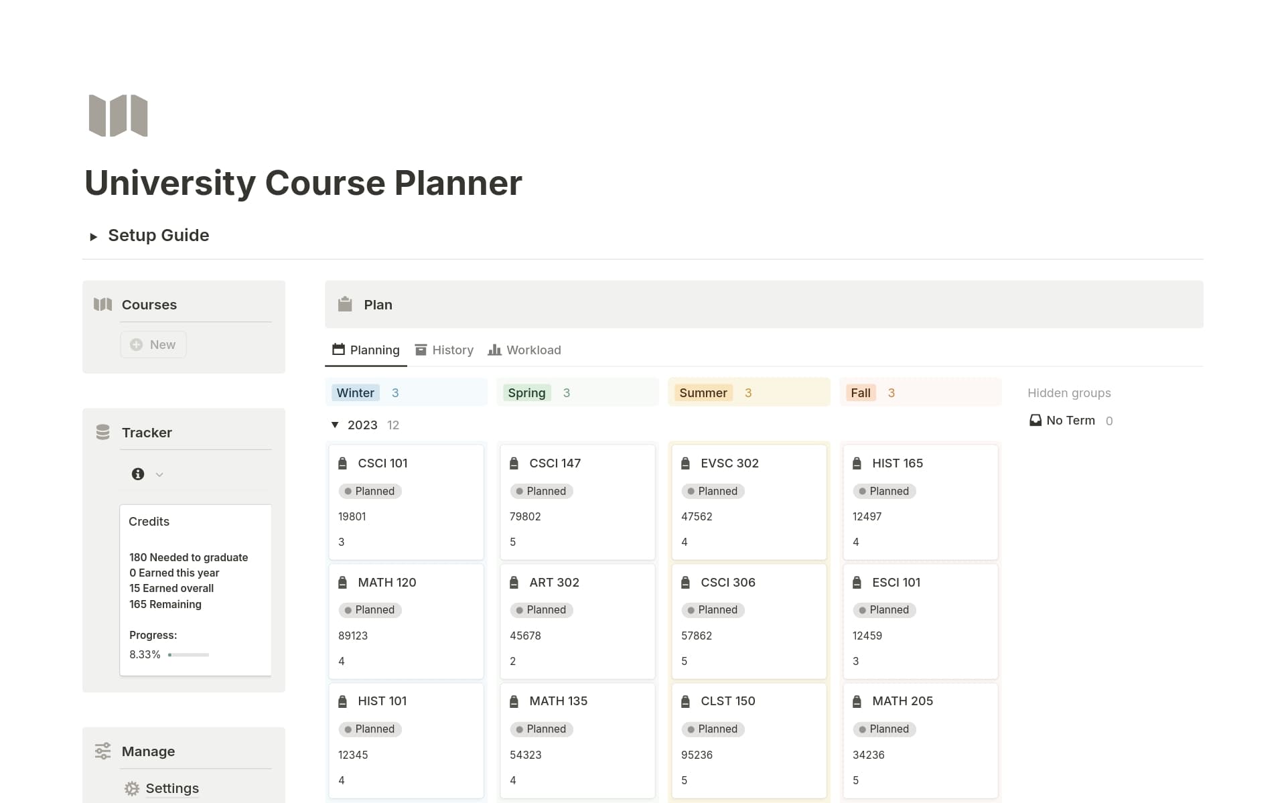Click the New course button
Screen dimensions: 1286x803
[153, 345]
